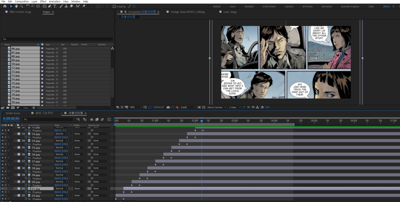Open Parent & Link dropdown for 20.jpg

101,182
